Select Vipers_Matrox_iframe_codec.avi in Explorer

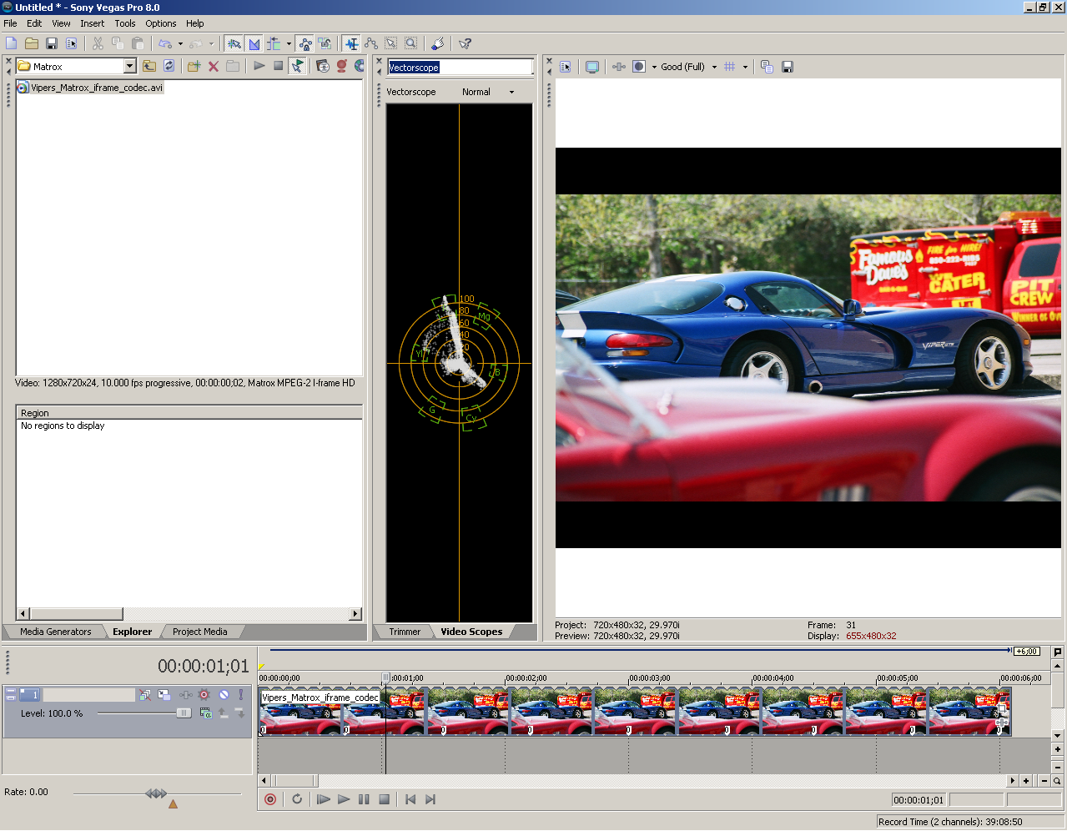click(96, 88)
